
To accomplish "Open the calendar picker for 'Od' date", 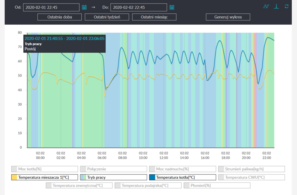I will 84,7.
